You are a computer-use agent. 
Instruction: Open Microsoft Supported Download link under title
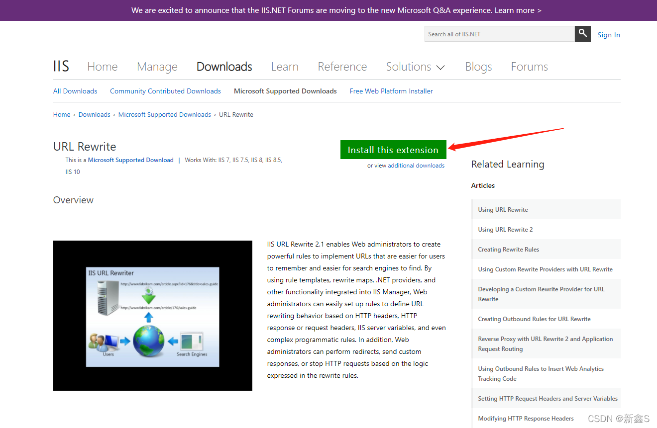point(131,160)
